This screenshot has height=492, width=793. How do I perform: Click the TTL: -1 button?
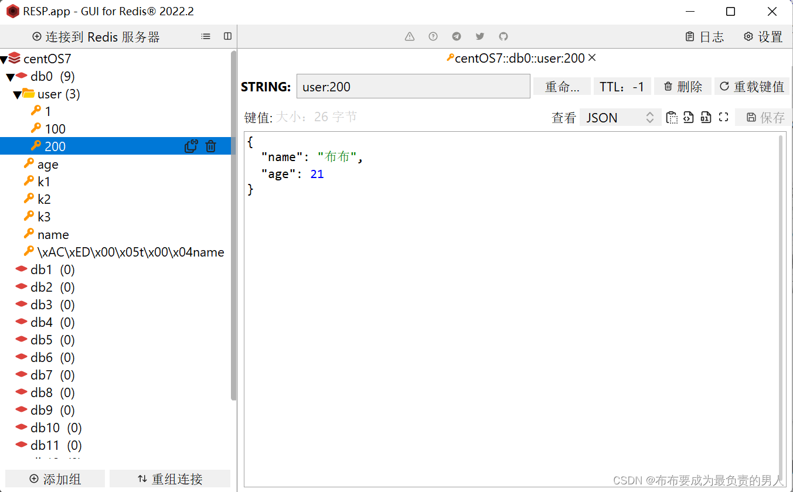622,87
